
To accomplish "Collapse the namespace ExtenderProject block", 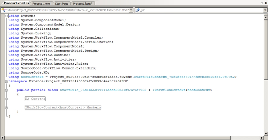I will [x=6, y=82].
